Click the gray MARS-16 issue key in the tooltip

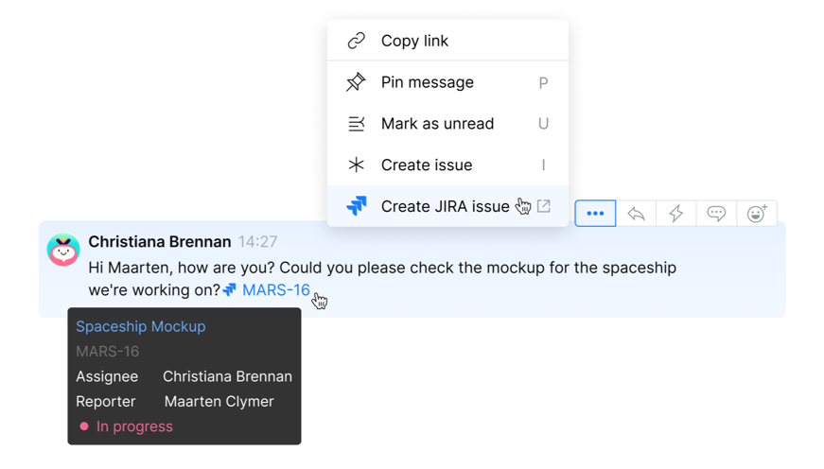108,352
